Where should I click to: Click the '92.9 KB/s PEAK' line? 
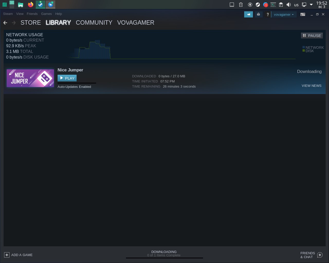pyautogui.click(x=21, y=46)
